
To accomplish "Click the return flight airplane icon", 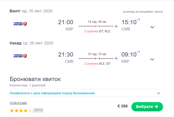I will 116,58.
